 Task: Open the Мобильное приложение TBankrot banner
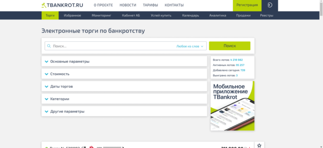point(232,106)
